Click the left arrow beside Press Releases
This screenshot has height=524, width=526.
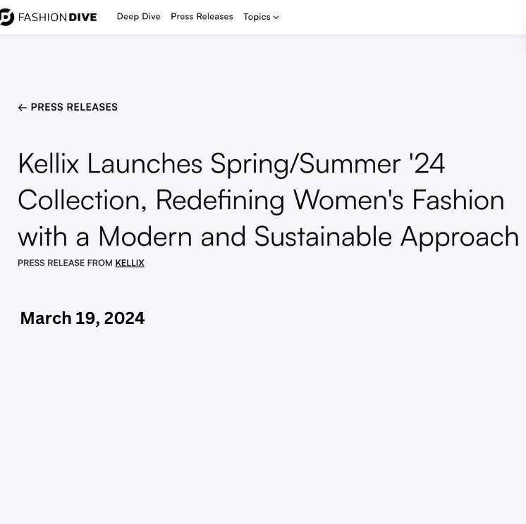click(22, 108)
